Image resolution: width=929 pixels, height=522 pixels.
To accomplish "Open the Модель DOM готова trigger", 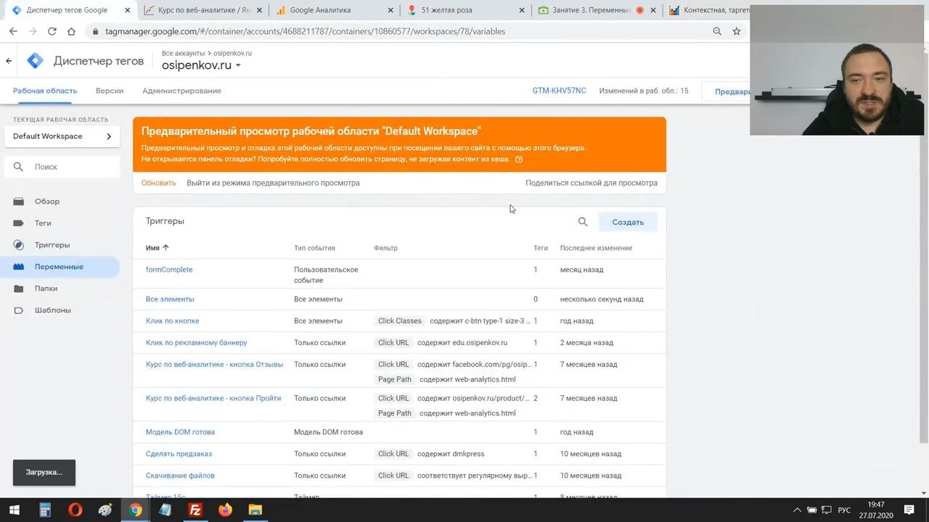I will click(180, 432).
